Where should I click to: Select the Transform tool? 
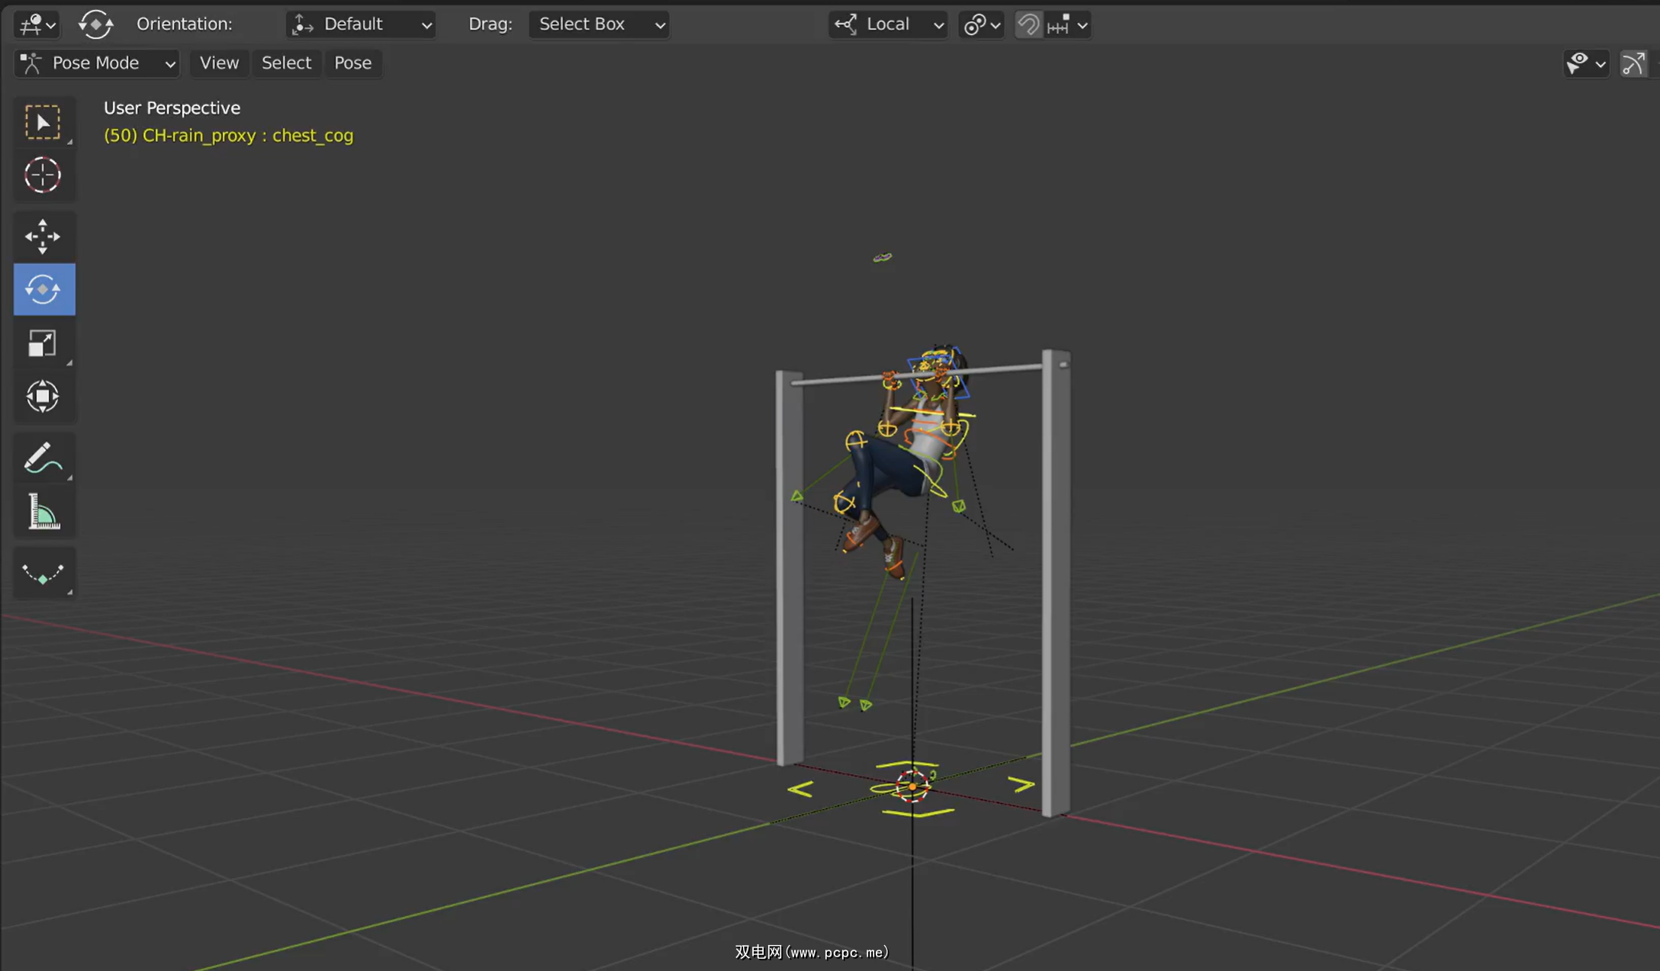43,397
